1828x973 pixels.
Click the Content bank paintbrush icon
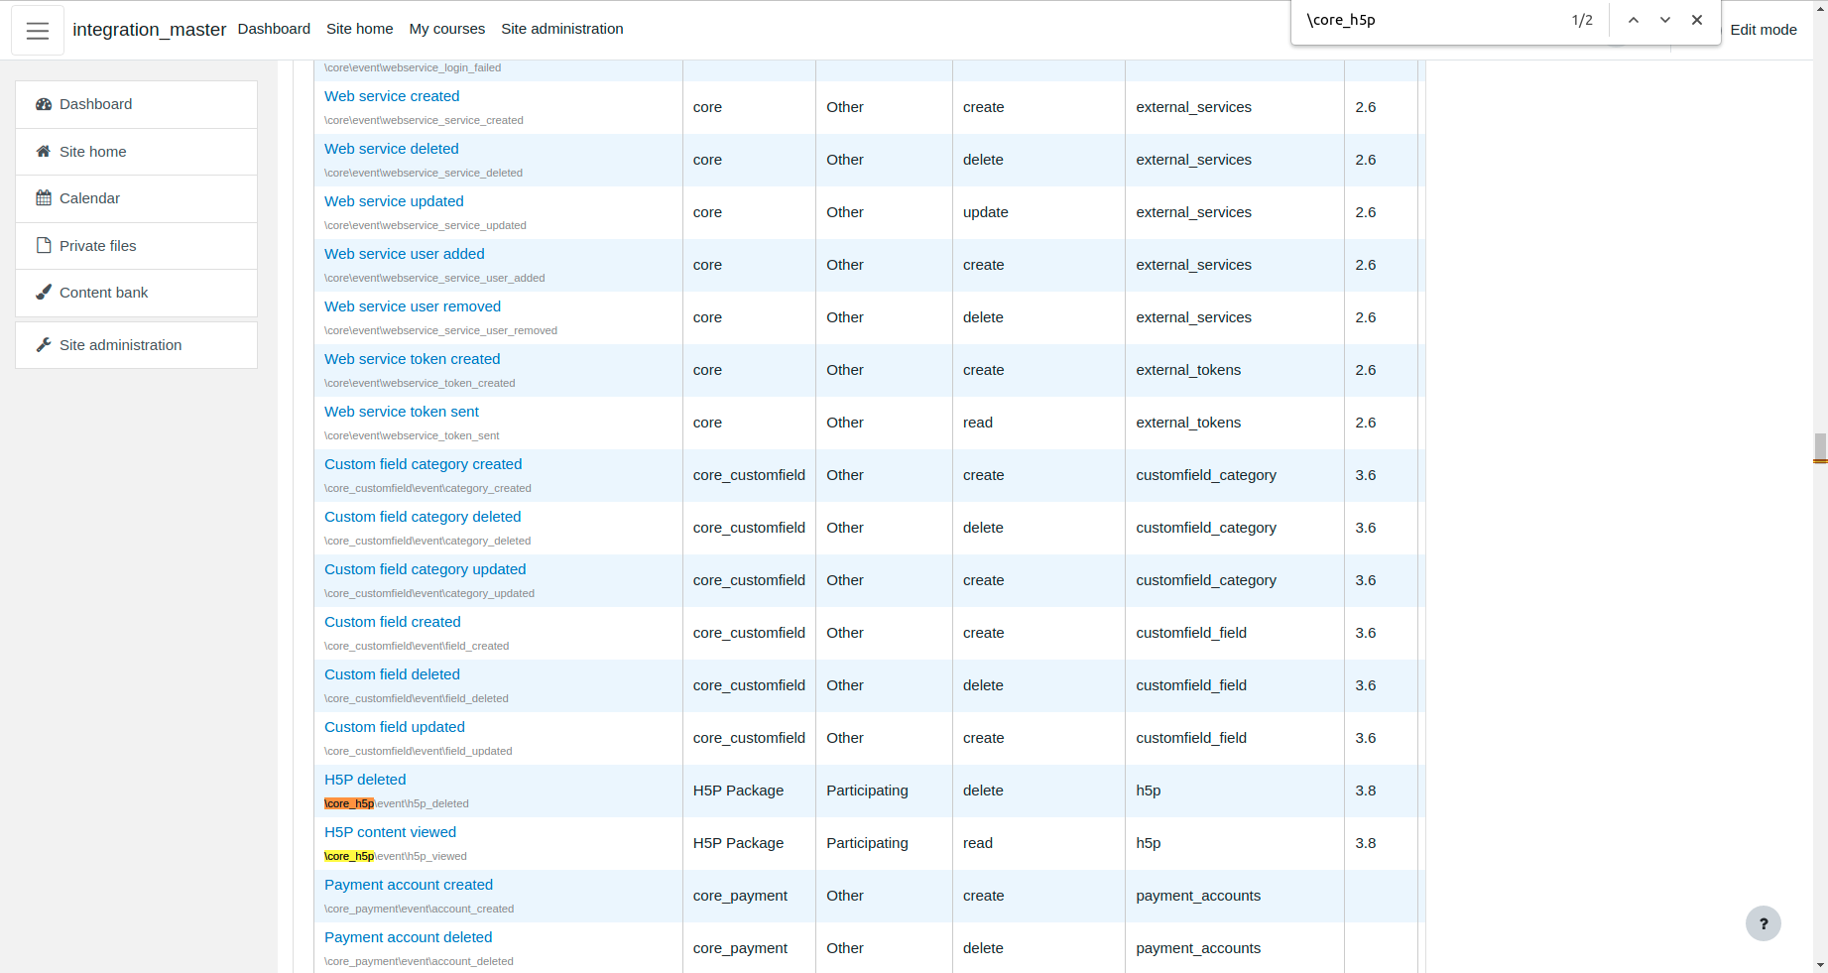point(44,293)
